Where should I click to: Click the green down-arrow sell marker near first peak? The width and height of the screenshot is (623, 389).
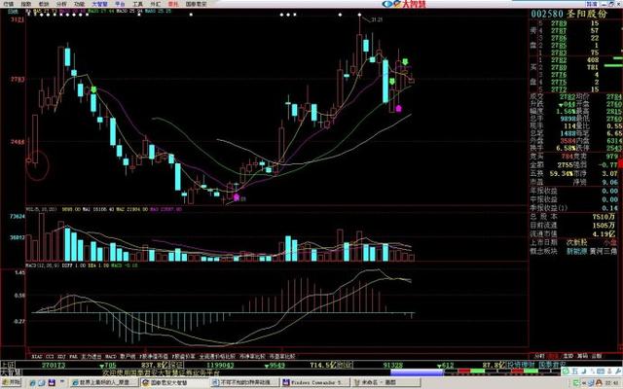pos(93,89)
